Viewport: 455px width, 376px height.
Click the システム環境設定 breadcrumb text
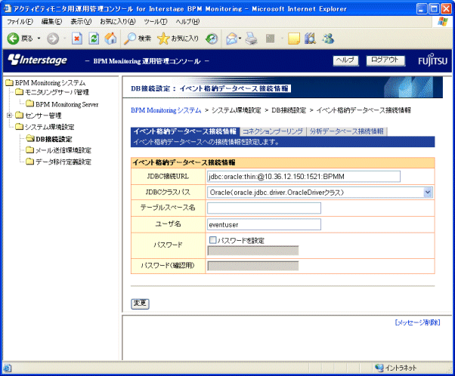(237, 110)
